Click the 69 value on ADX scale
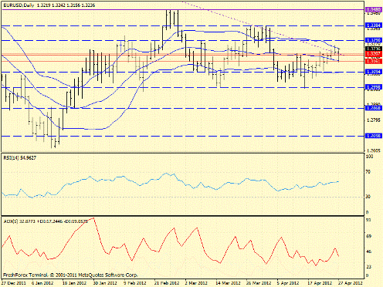This screenshot has height=287, width=383. [368, 236]
